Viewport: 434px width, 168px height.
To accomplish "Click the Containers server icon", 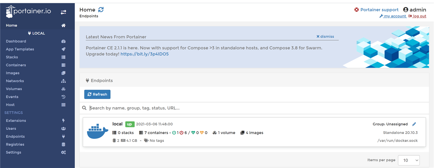I will (63, 65).
